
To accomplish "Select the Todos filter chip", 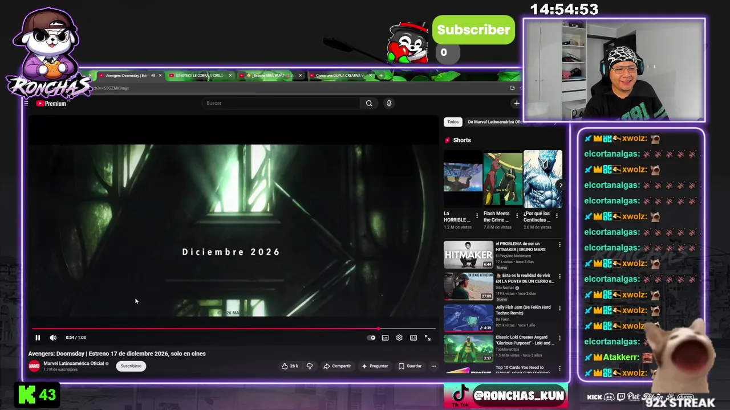I will (453, 122).
